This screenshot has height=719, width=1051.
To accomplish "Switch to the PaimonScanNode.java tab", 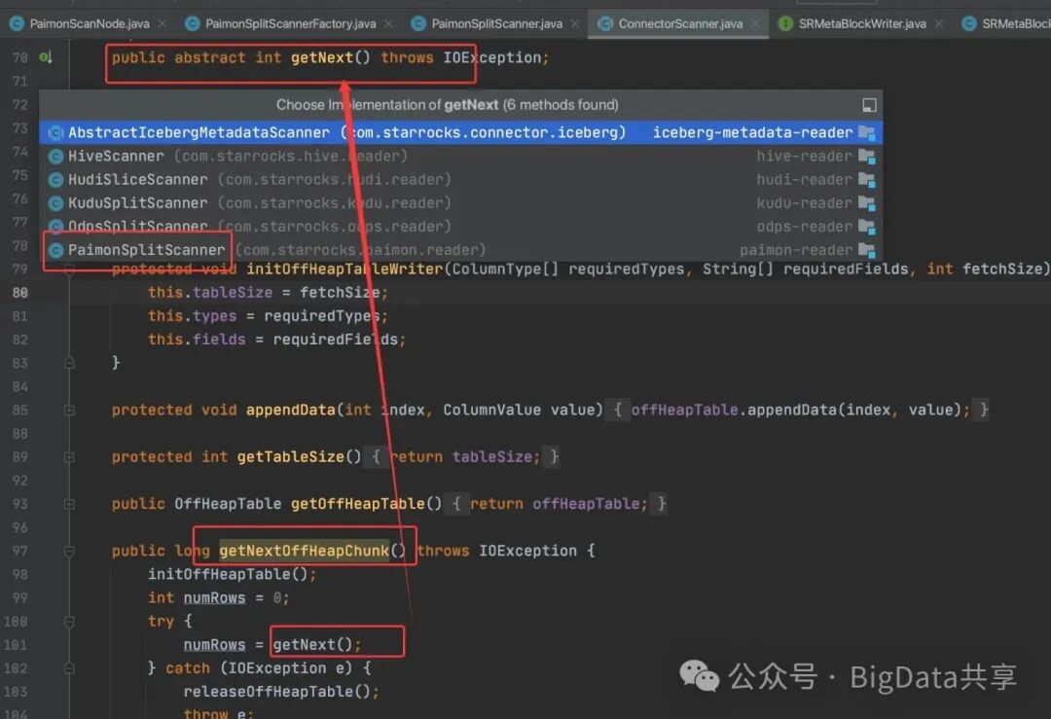I will click(89, 24).
